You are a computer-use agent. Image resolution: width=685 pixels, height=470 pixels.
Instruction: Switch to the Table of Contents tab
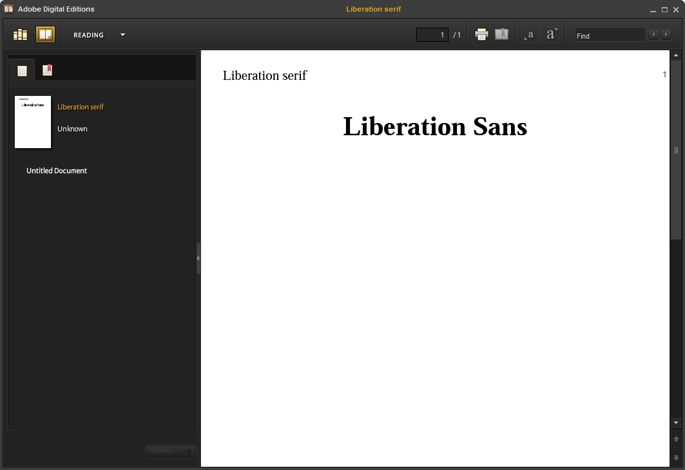click(22, 71)
